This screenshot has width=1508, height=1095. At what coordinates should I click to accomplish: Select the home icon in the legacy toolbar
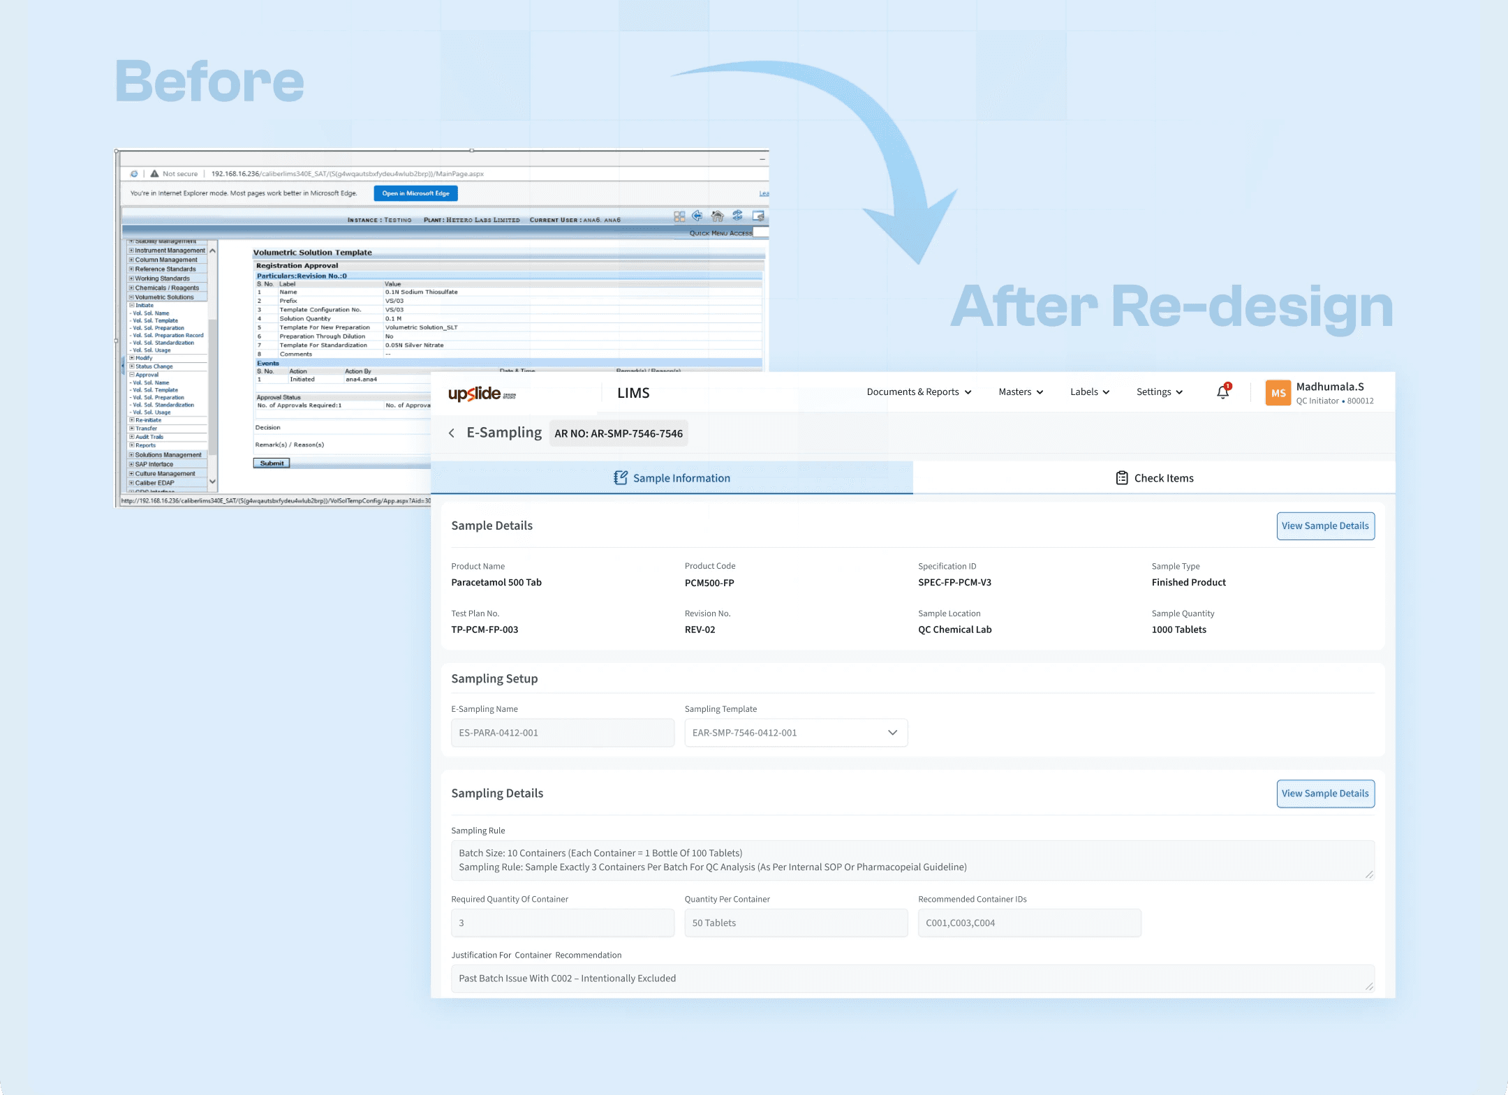click(x=718, y=216)
